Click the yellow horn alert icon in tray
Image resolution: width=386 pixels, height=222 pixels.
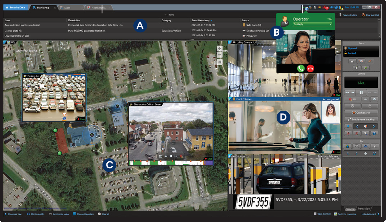coord(319,7)
